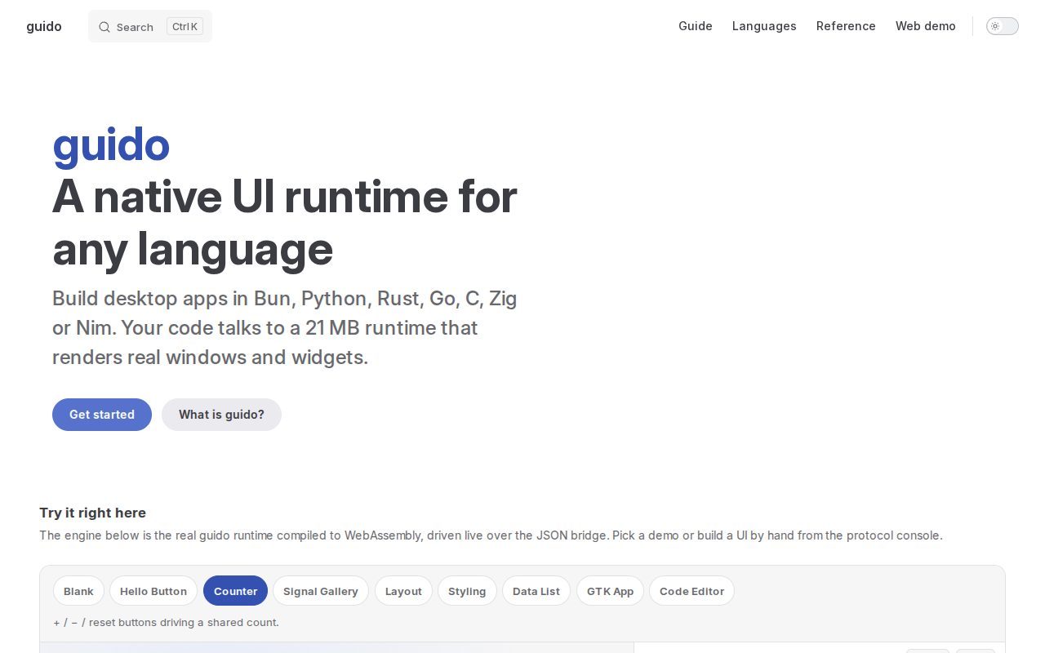Switch to the GTK App demo
The width and height of the screenshot is (1045, 653).
[x=610, y=591]
